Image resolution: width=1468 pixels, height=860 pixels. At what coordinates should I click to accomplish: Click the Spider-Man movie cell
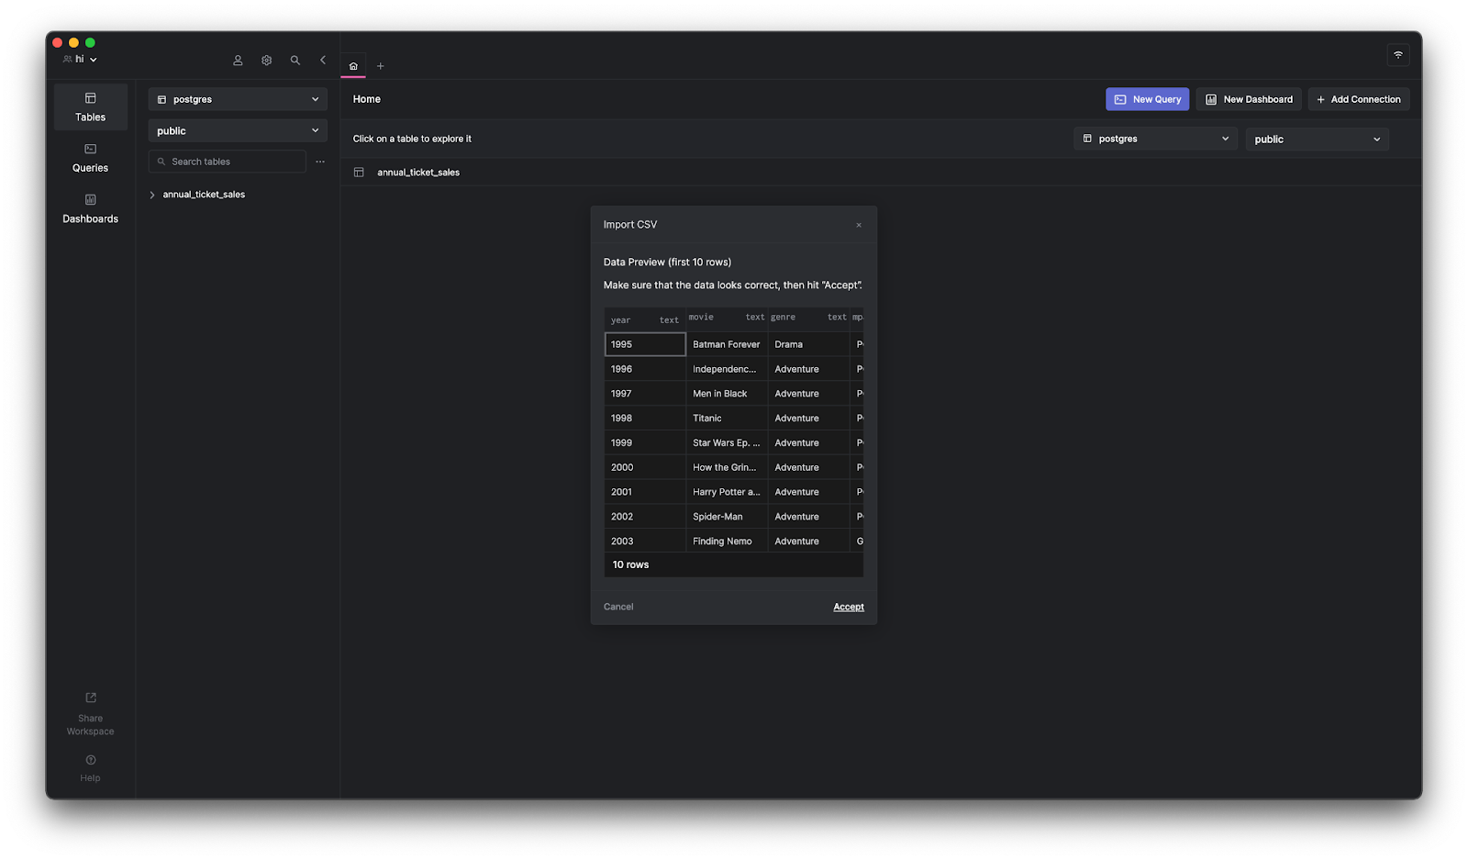pyautogui.click(x=727, y=517)
